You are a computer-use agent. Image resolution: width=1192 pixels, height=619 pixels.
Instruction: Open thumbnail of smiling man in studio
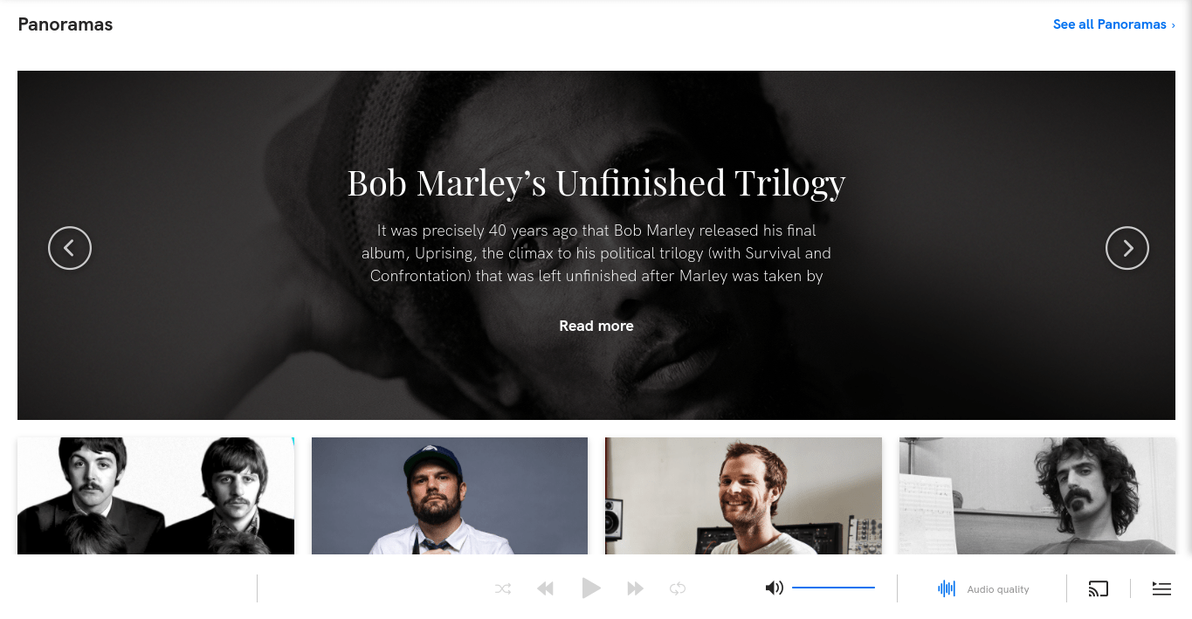pyautogui.click(x=743, y=496)
